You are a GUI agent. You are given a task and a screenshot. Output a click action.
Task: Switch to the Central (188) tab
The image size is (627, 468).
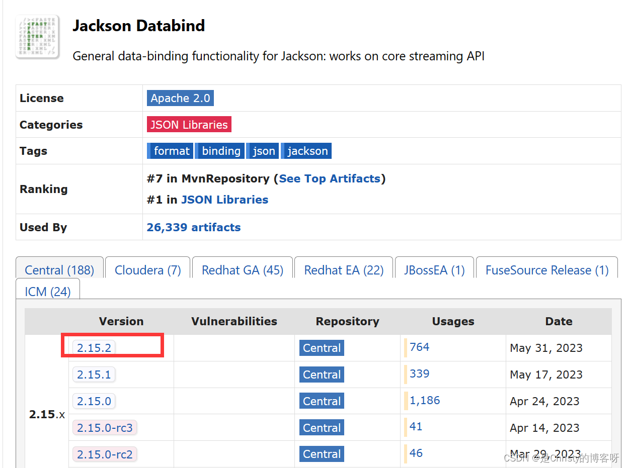pyautogui.click(x=59, y=267)
